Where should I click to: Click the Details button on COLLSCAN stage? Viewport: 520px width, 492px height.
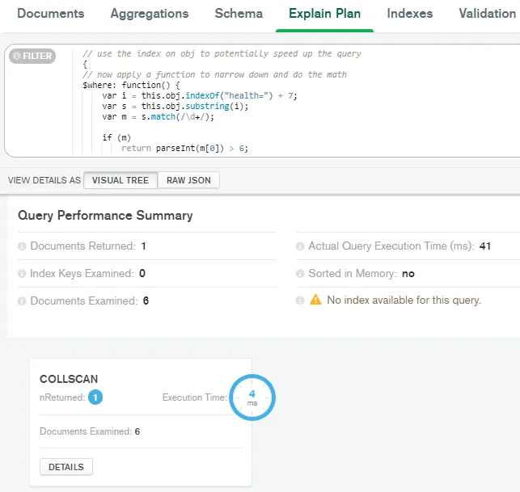pos(66,467)
